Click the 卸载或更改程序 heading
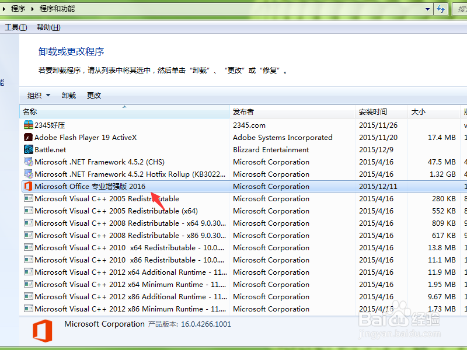Viewport: 467px width, 350px height. coord(71,51)
